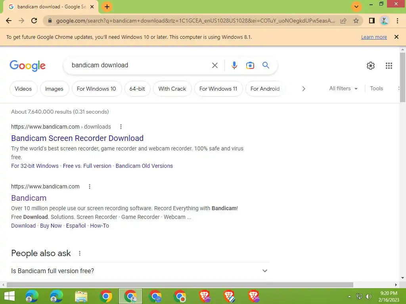Open the volume speaker tray icon
Screen dimensions: 406x304
[369, 296]
